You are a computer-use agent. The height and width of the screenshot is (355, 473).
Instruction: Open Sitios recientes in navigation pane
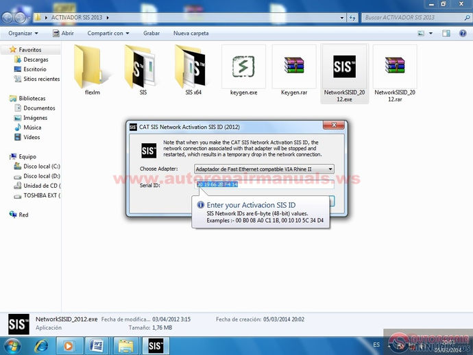tap(41, 79)
